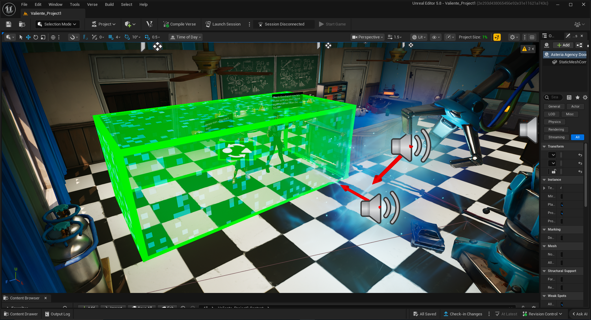The height and width of the screenshot is (320, 591).
Task: Open the Verse menu
Action: [x=92, y=5]
